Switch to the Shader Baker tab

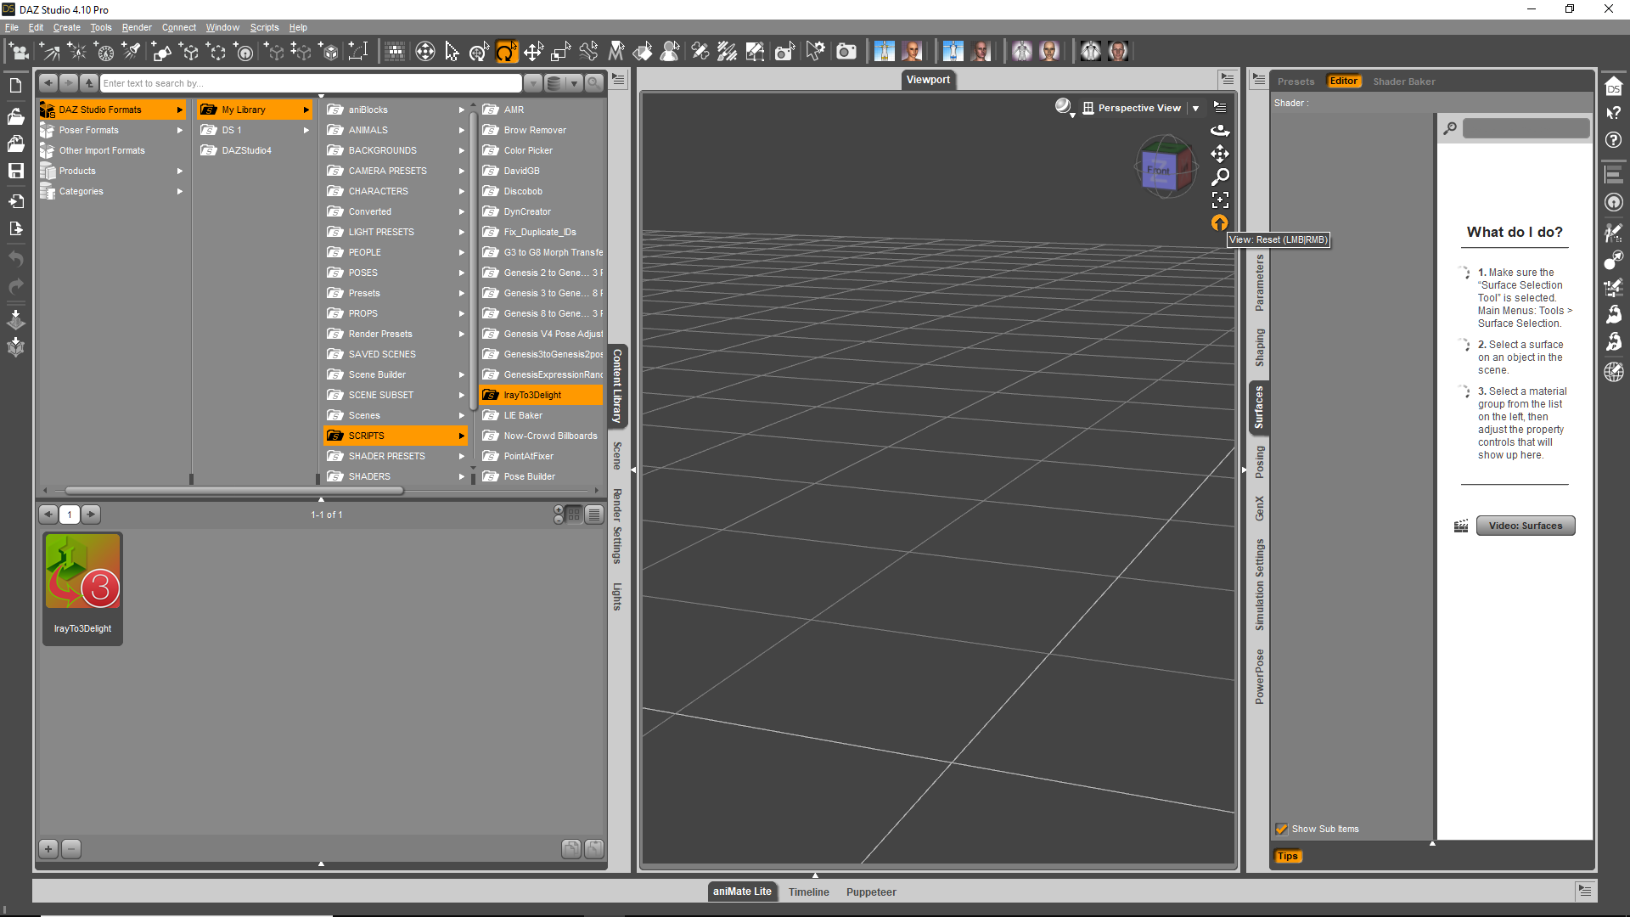pos(1403,82)
